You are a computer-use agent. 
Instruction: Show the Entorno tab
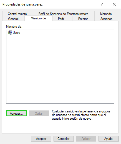pos(83,19)
